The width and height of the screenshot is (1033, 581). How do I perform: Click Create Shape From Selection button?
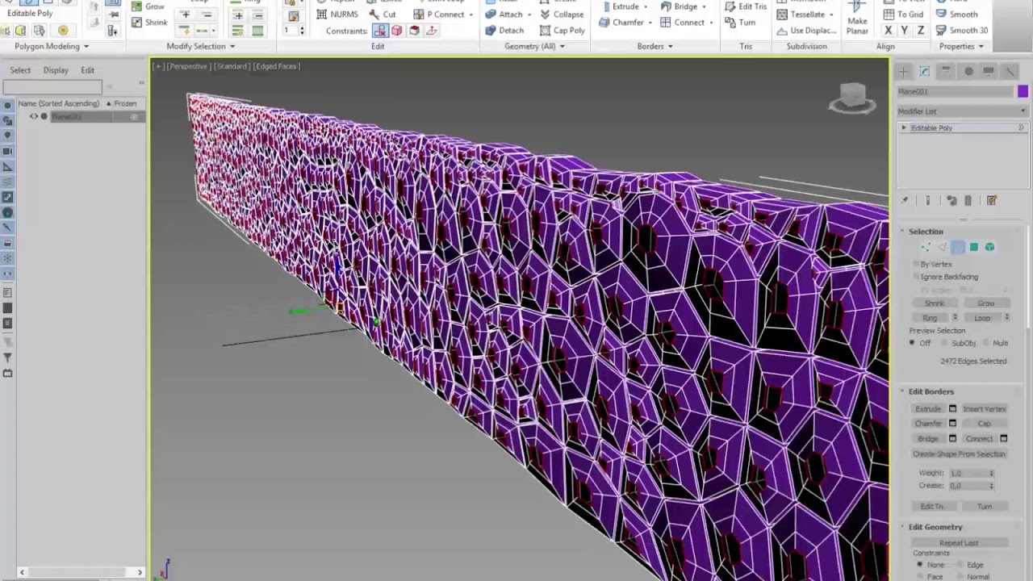959,454
